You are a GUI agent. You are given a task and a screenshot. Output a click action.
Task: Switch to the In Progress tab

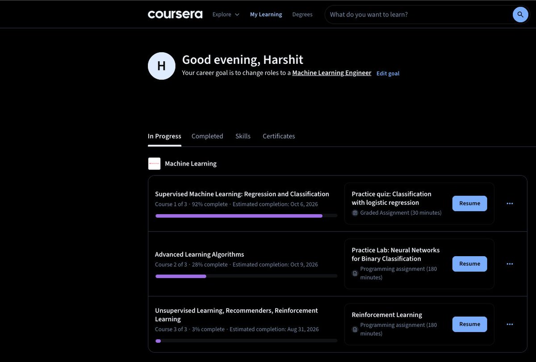point(164,136)
